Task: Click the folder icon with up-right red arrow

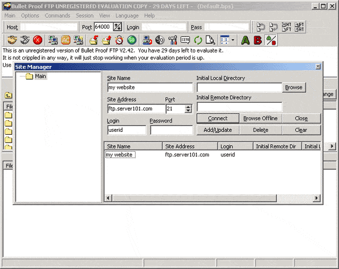Action: (x=106, y=40)
